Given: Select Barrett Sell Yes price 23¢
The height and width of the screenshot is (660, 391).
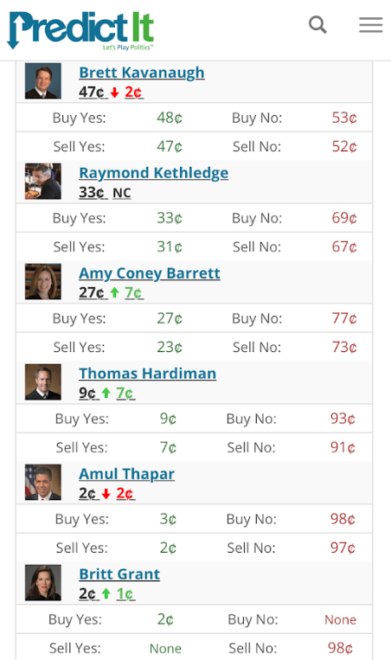Looking at the screenshot, I should click(170, 347).
